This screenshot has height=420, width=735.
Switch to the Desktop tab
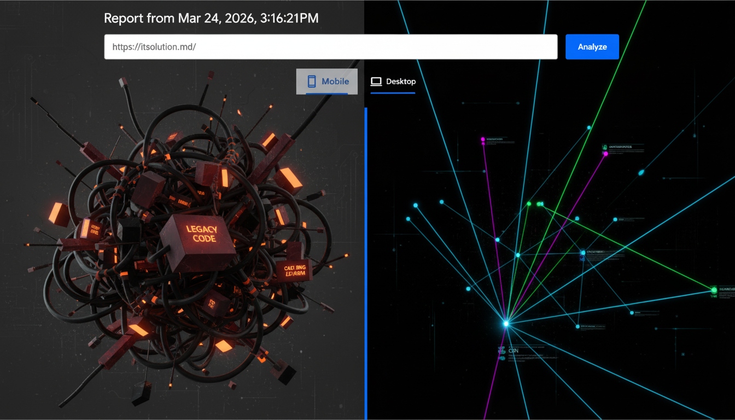393,81
